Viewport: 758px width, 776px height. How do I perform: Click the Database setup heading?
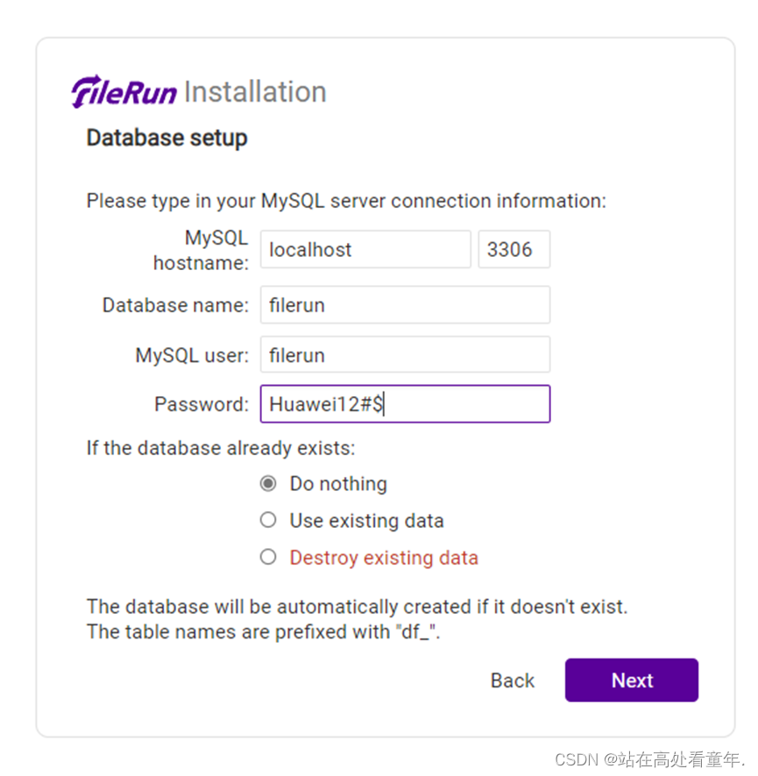[166, 138]
